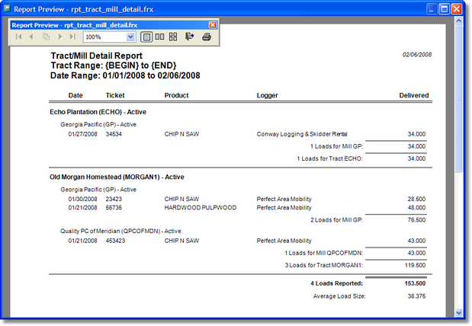The height and width of the screenshot is (326, 472).
Task: Go to next page arrow
Action: click(x=60, y=37)
